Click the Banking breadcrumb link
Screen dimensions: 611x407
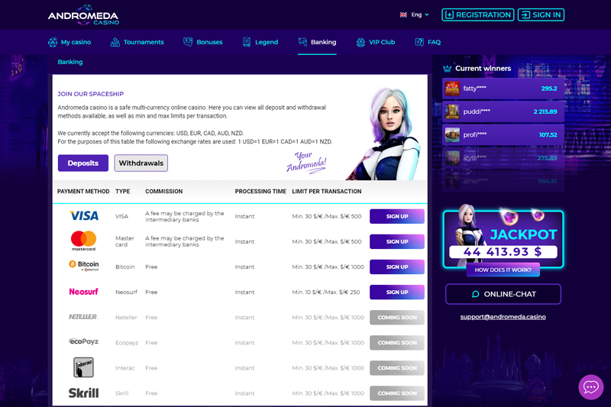point(70,62)
